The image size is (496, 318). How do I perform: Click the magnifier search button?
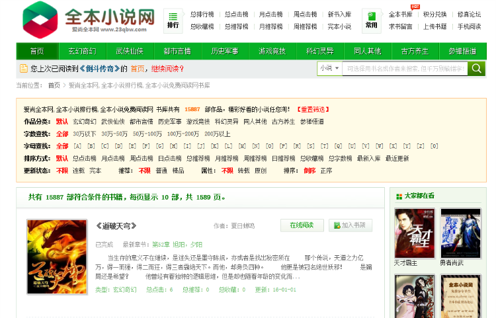click(x=477, y=69)
